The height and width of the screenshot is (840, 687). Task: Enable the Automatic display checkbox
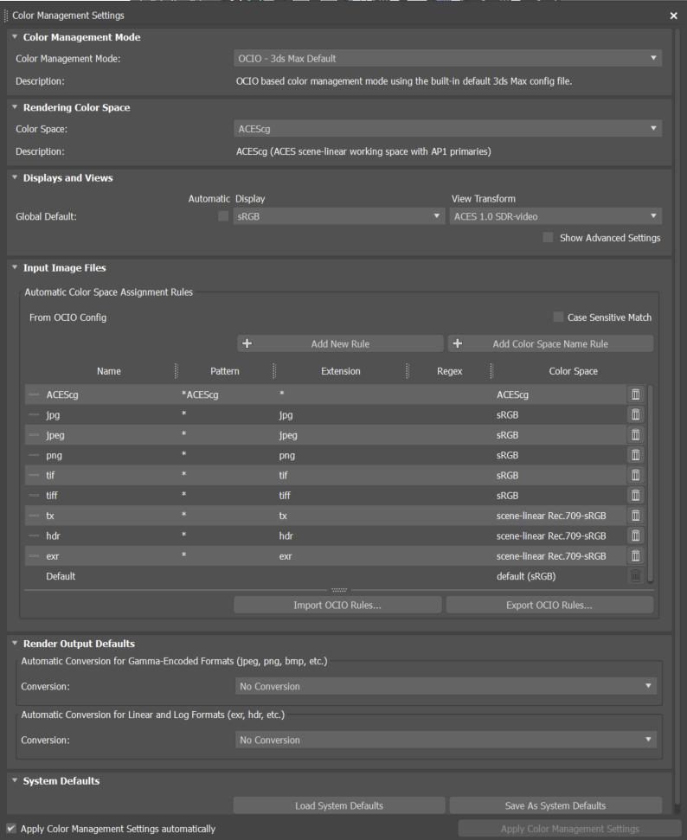click(223, 216)
